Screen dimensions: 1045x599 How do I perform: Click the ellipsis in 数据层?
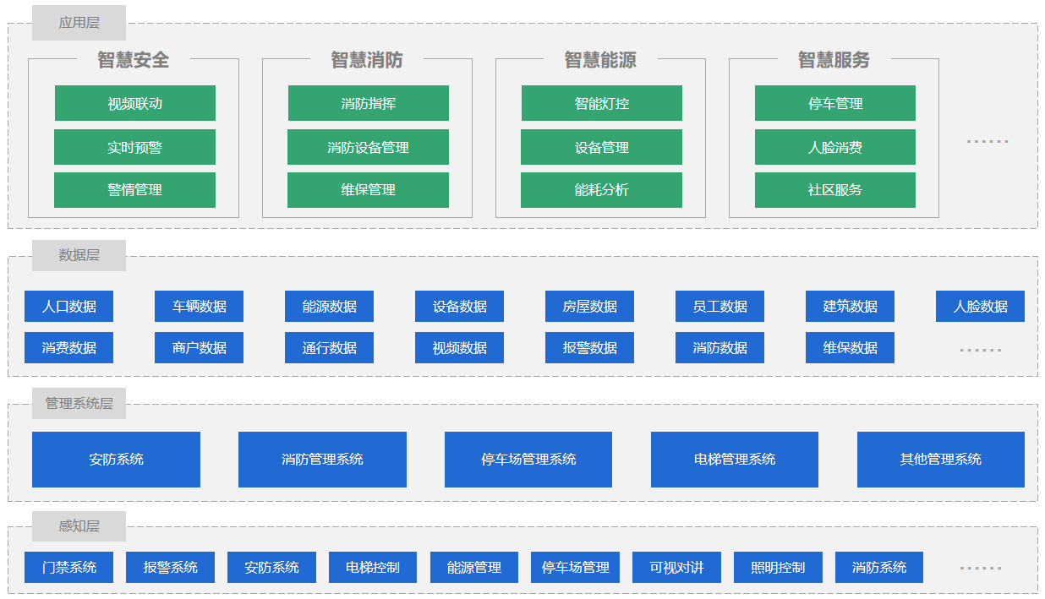pyautogui.click(x=981, y=350)
